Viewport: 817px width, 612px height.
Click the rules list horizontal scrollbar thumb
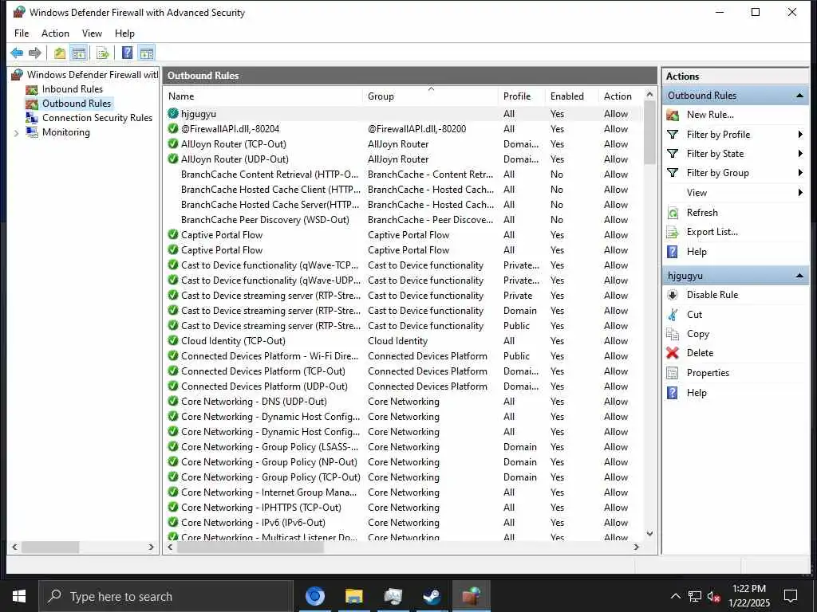pyautogui.click(x=250, y=547)
